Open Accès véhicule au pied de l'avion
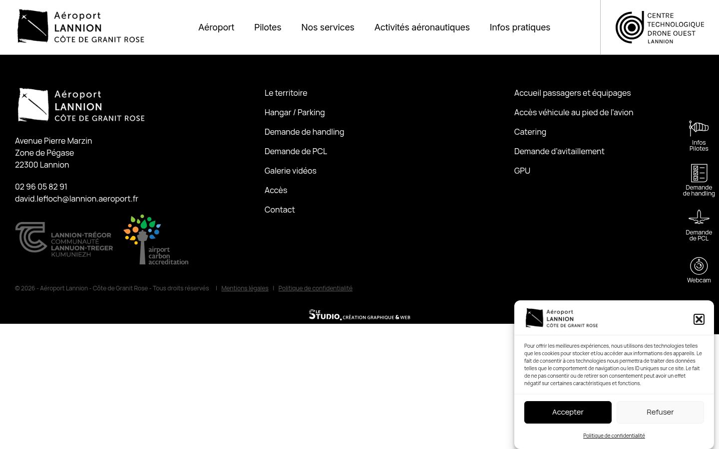The width and height of the screenshot is (719, 449). [574, 112]
